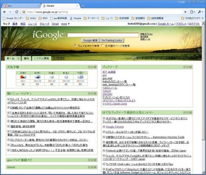
Task: Open the WSH bookmarks folder
Action: click(x=43, y=18)
